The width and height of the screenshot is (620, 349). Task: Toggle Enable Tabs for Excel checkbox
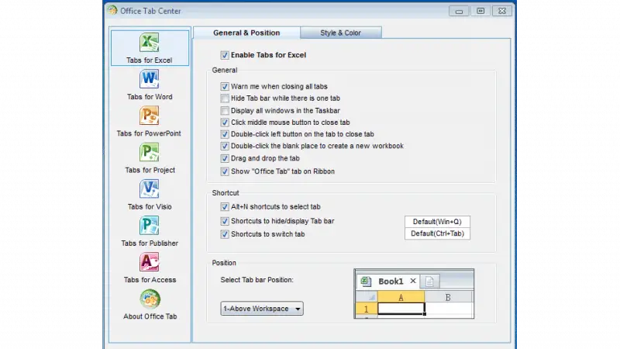coord(225,55)
